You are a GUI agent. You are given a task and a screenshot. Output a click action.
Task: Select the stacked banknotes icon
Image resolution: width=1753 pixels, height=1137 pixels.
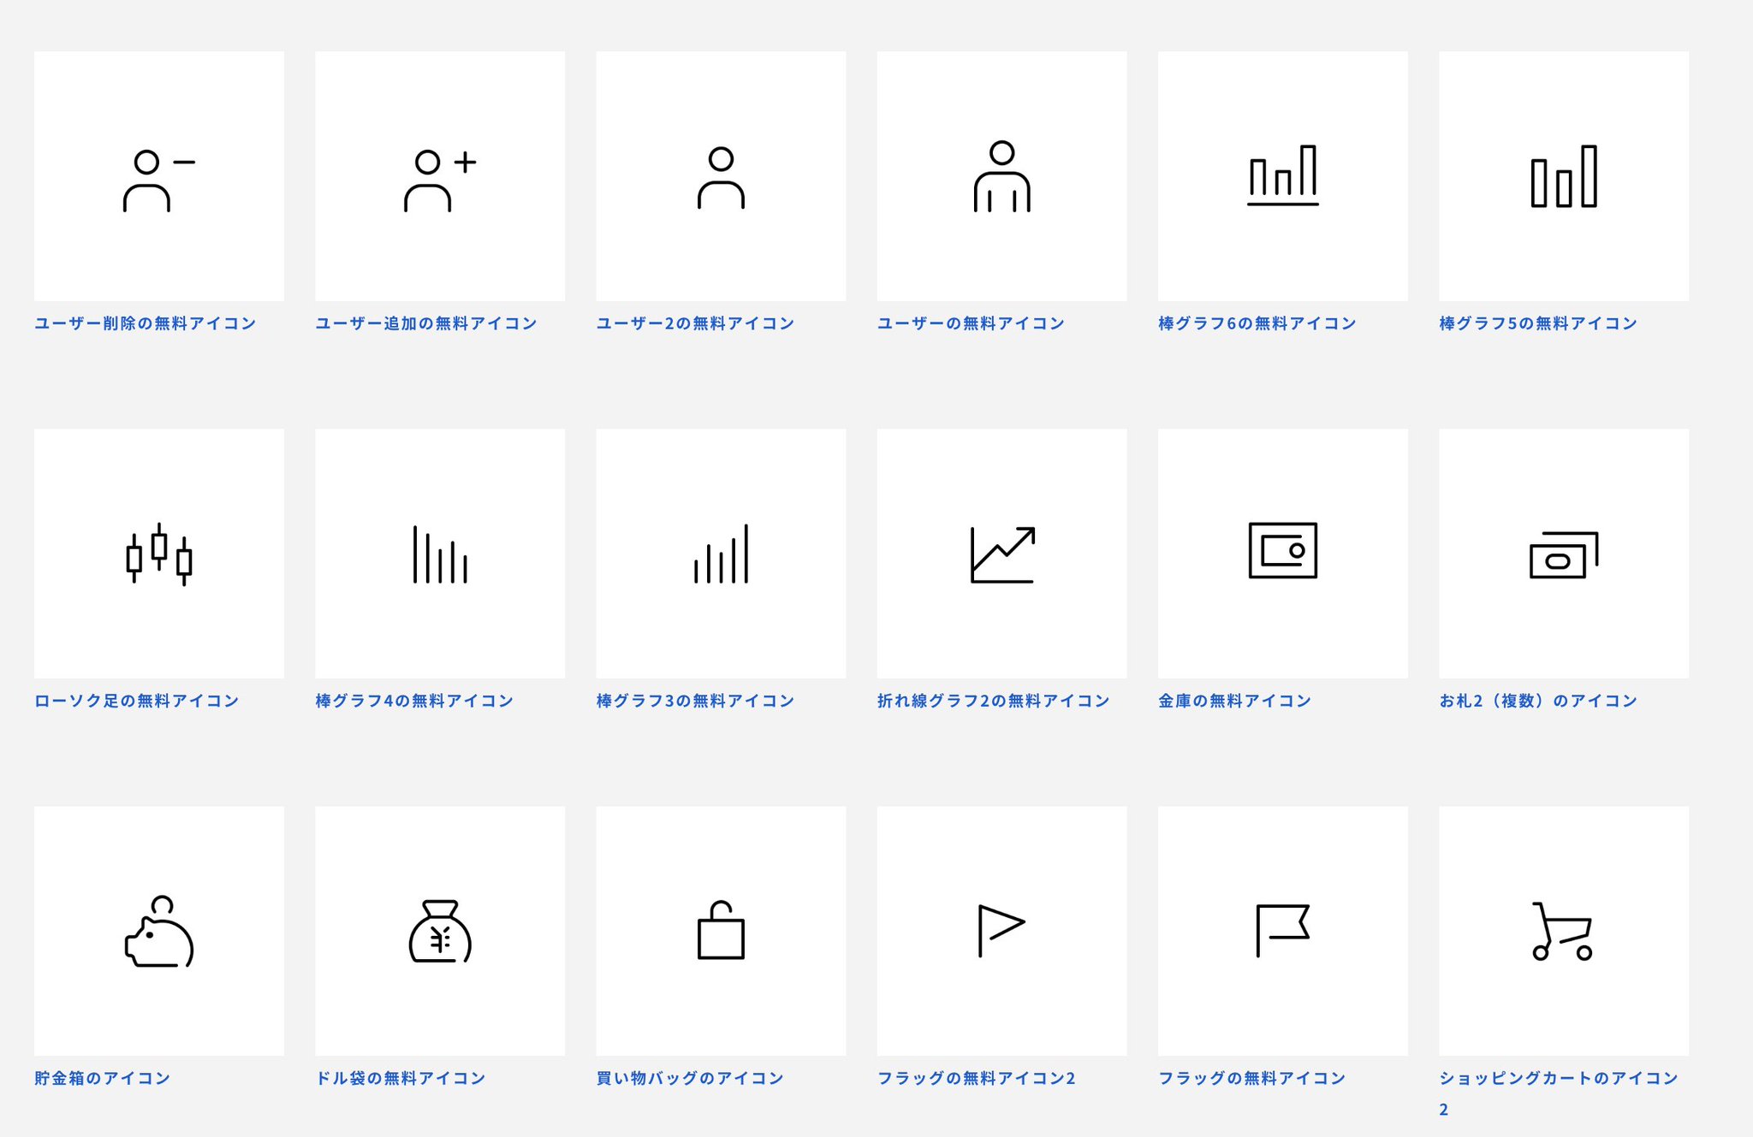point(1563,554)
